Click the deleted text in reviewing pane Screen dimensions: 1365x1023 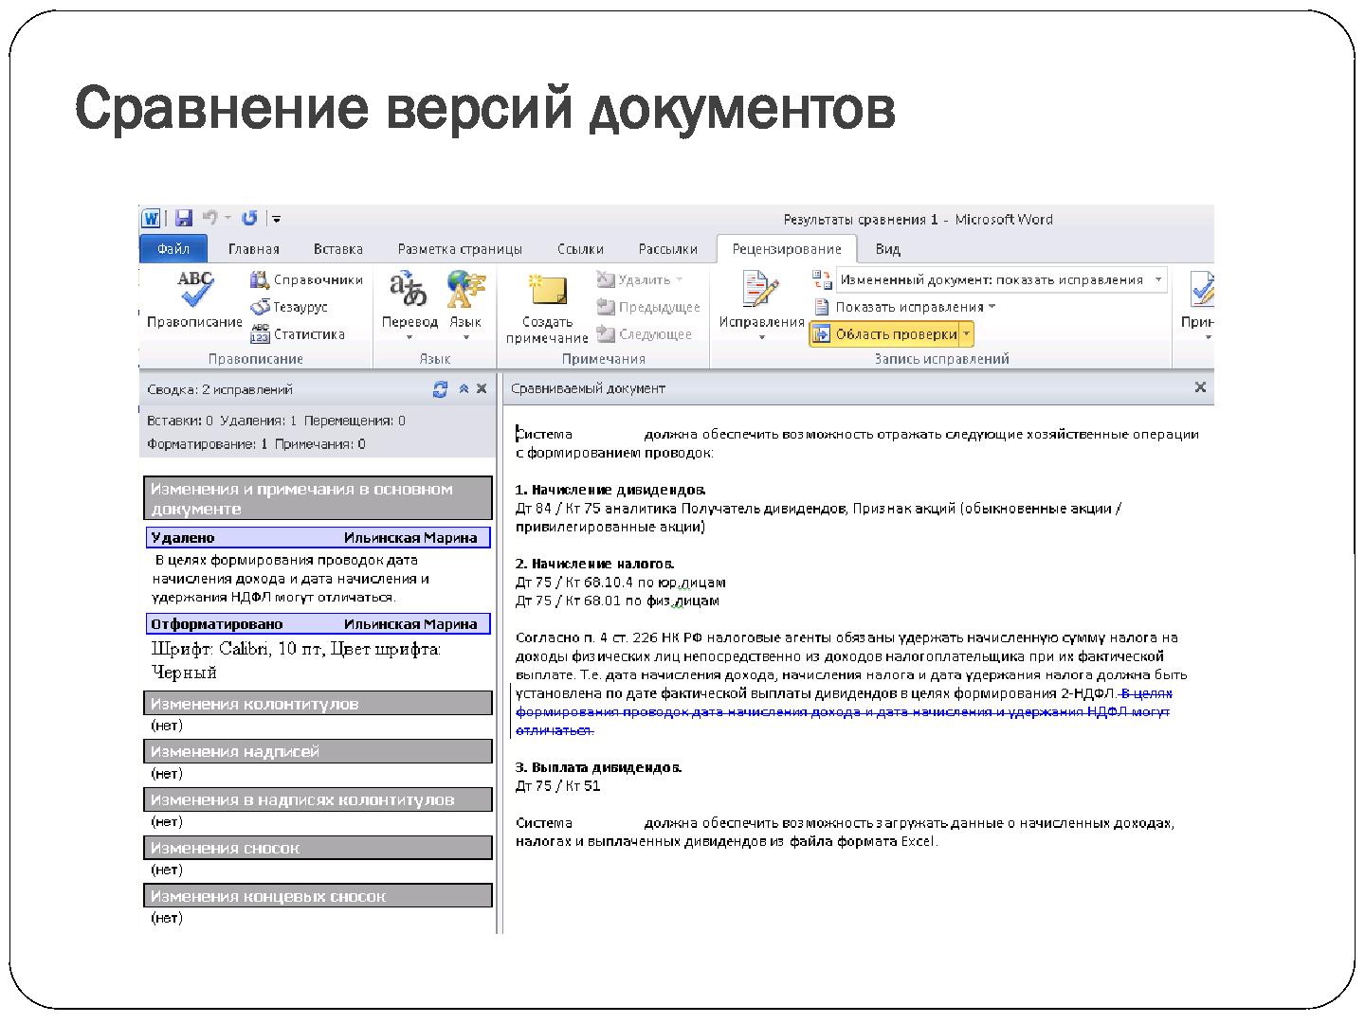[290, 579]
